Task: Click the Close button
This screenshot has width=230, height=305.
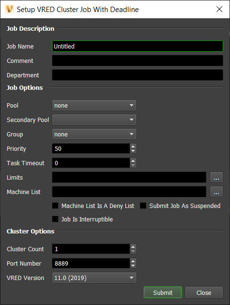Action: pyautogui.click(x=204, y=293)
